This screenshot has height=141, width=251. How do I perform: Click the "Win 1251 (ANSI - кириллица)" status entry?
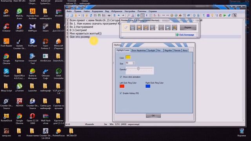tap(125, 124)
